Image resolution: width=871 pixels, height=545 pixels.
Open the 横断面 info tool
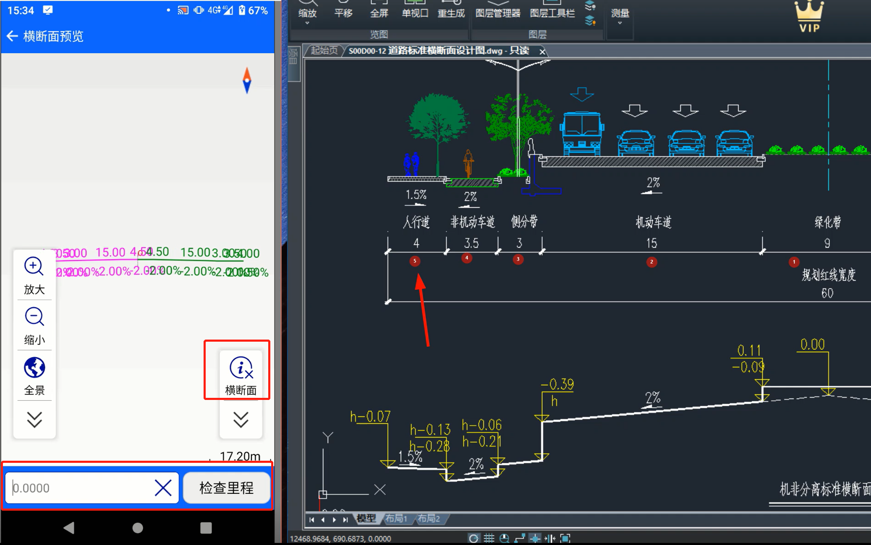pyautogui.click(x=241, y=375)
